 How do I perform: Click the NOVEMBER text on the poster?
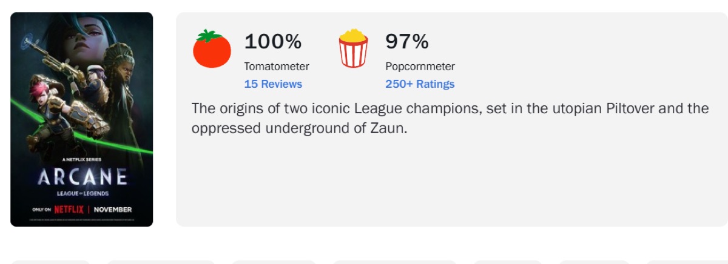[113, 210]
